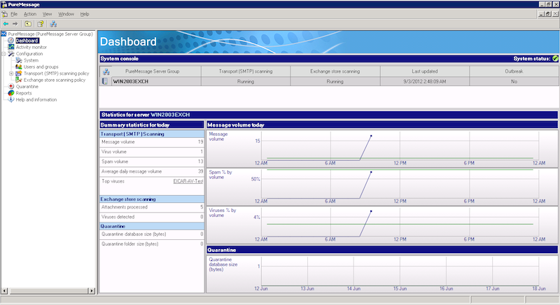Viewport: 560px width, 305px height.
Task: Click the server group icon in table header
Action: coord(106,71)
